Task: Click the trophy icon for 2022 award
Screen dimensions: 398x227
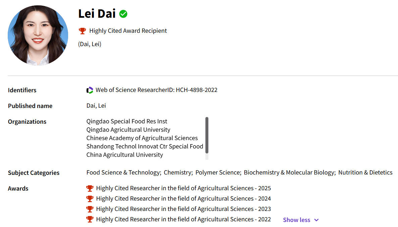Action: click(90, 219)
